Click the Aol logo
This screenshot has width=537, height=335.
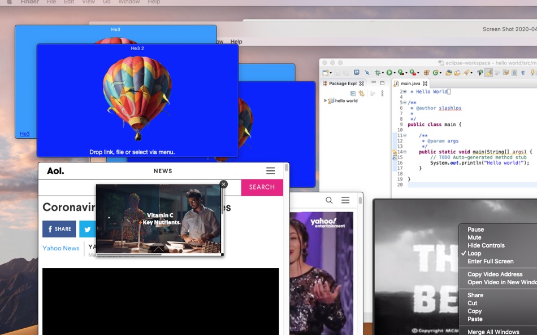tap(55, 170)
